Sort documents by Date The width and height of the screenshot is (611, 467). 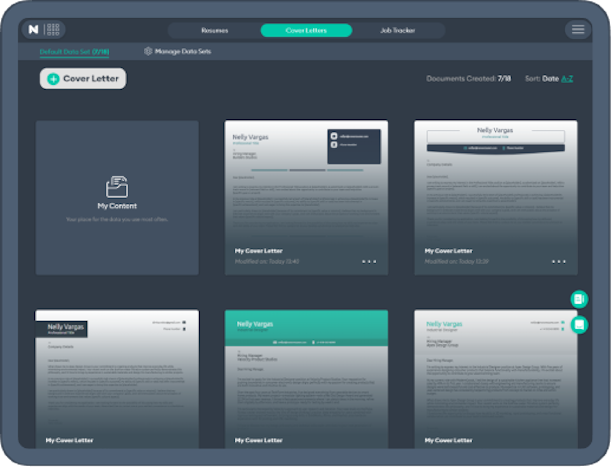(x=550, y=79)
